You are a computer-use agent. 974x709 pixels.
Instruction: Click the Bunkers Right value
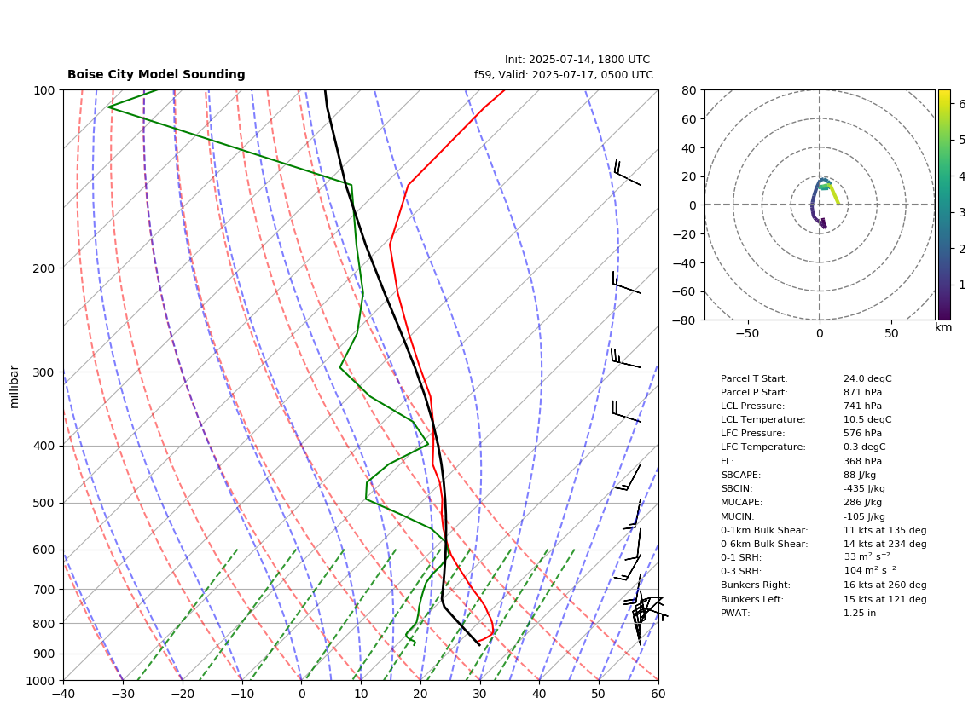[885, 585]
